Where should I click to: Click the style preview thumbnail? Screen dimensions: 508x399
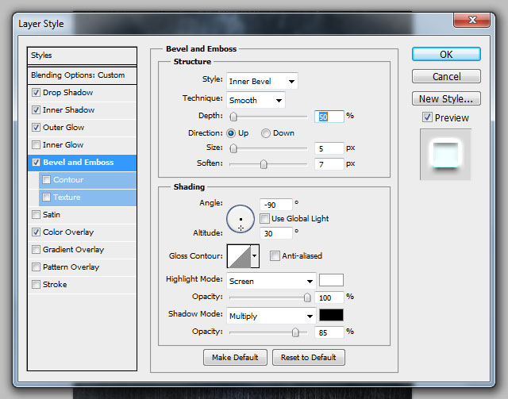pos(445,155)
